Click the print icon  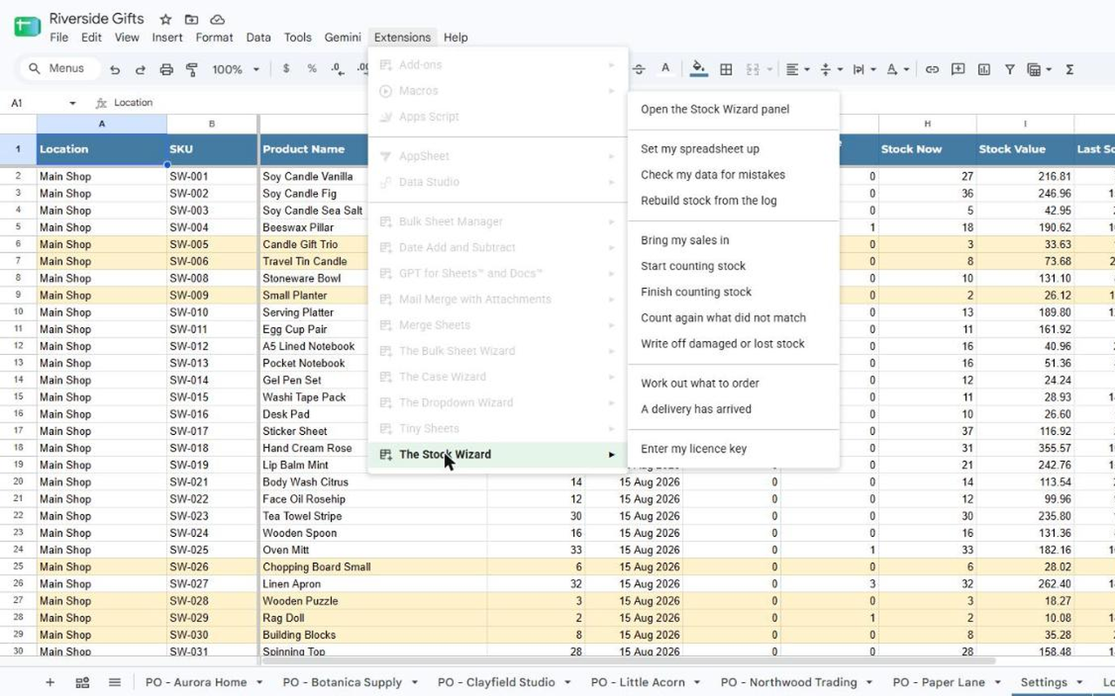point(166,70)
